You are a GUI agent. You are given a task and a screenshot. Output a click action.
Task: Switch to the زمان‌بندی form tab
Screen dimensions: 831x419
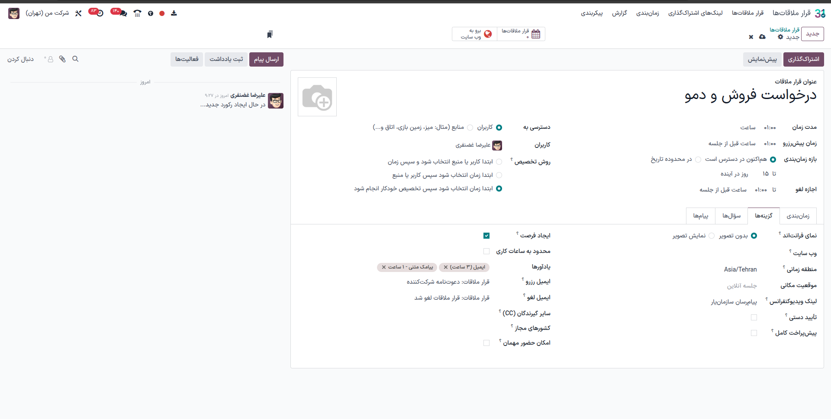[x=798, y=216]
